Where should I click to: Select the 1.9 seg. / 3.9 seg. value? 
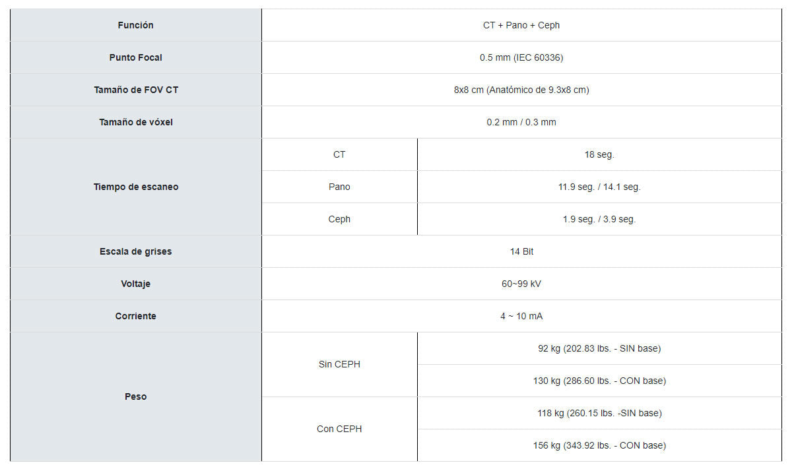[x=599, y=219]
